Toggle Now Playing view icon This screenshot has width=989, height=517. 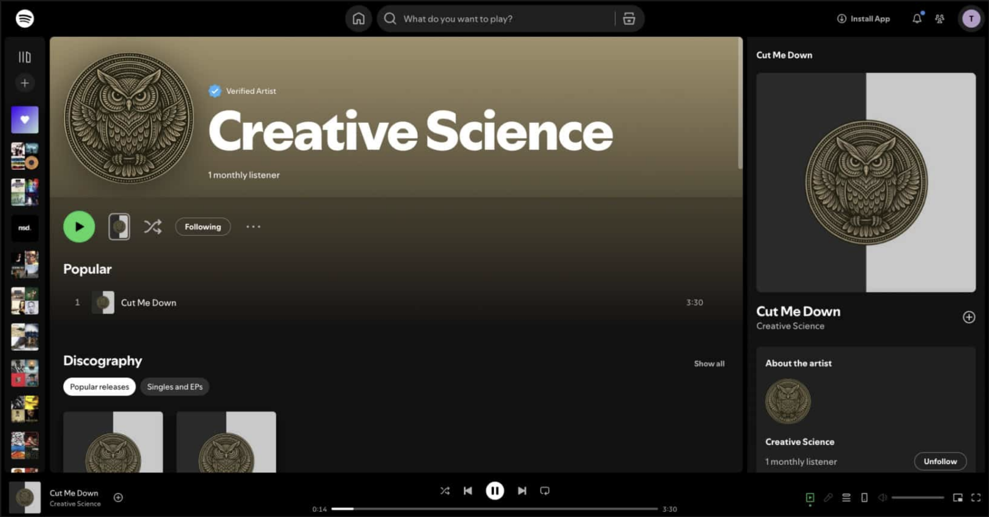(810, 498)
